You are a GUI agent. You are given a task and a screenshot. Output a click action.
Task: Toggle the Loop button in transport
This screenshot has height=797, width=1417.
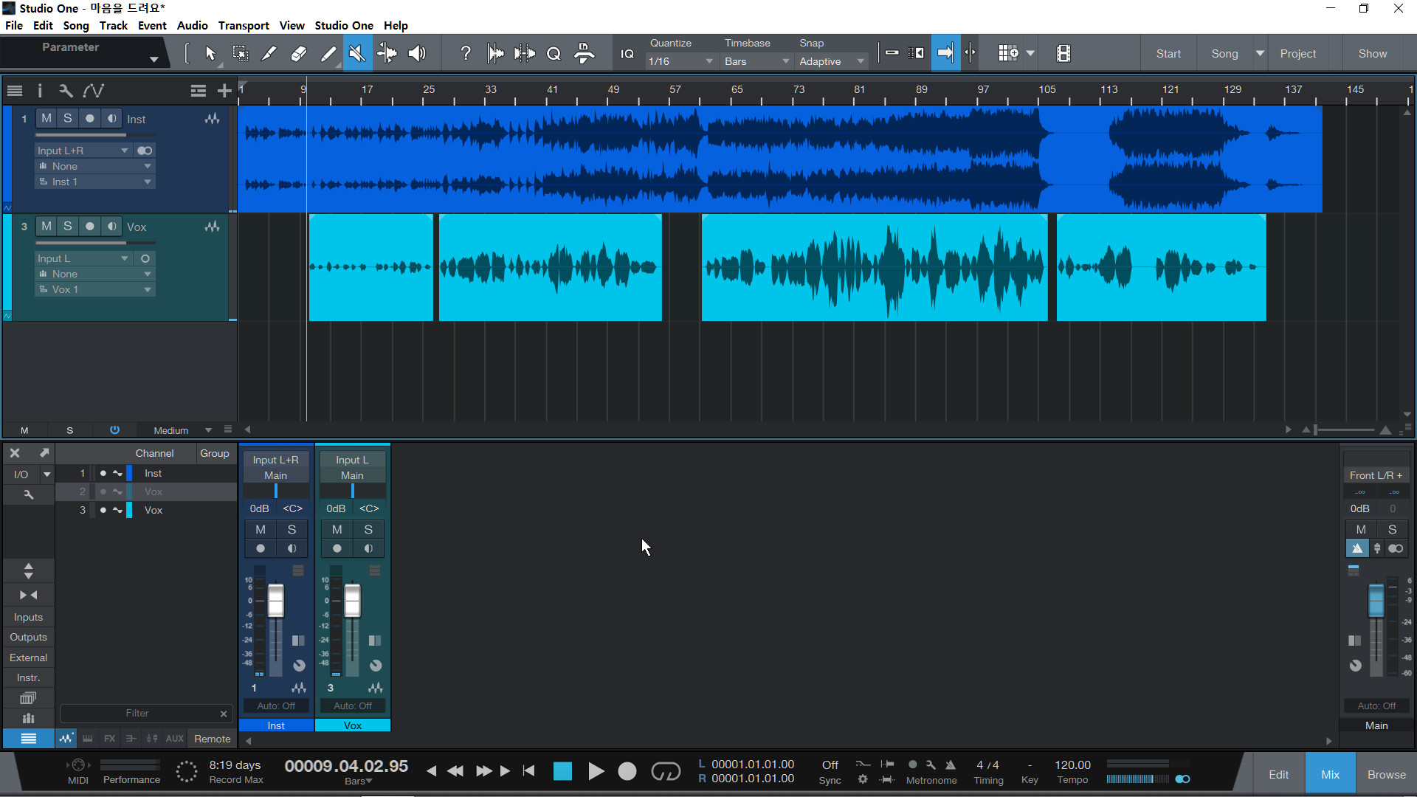click(x=665, y=772)
